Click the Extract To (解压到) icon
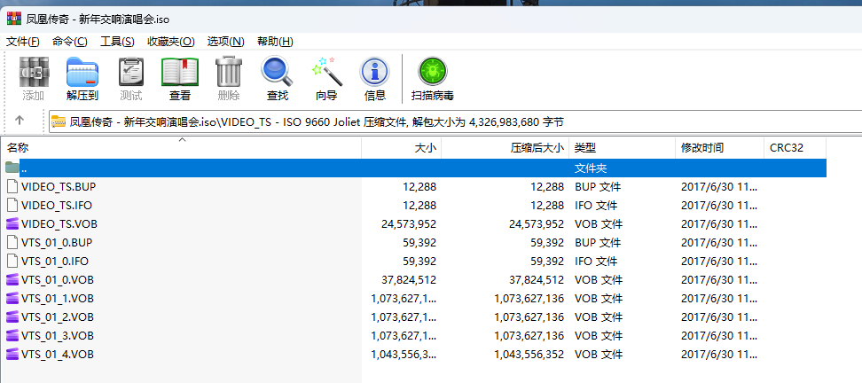Viewport: 862px width, 383px height. pyautogui.click(x=82, y=72)
